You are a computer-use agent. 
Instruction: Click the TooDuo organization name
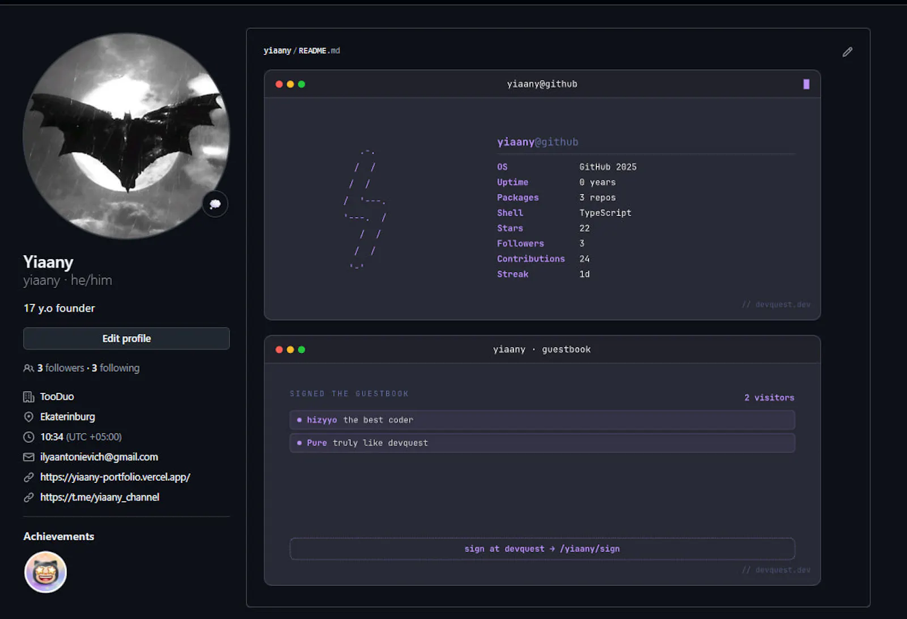[x=57, y=397]
